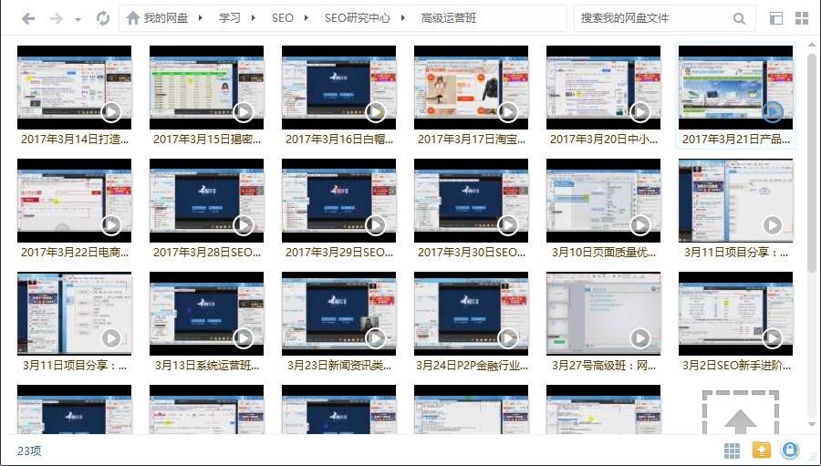Toggle the preview pane layout icon
The image size is (821, 466).
(x=776, y=18)
